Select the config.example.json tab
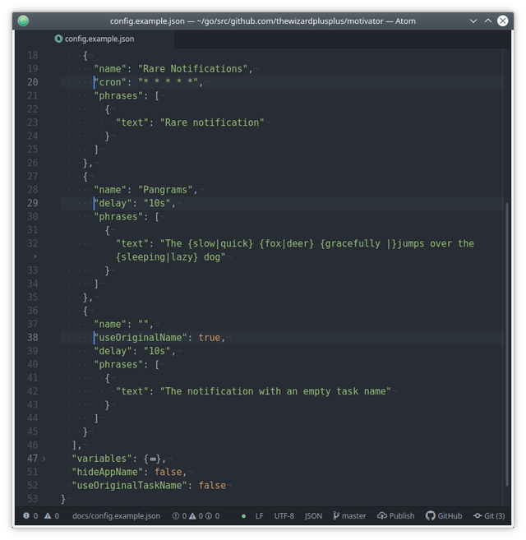This screenshot has width=526, height=540. (95, 39)
